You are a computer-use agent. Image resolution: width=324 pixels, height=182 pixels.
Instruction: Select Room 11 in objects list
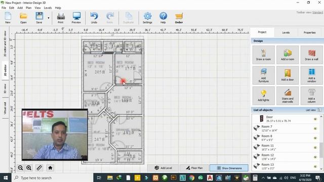[x=286, y=147]
